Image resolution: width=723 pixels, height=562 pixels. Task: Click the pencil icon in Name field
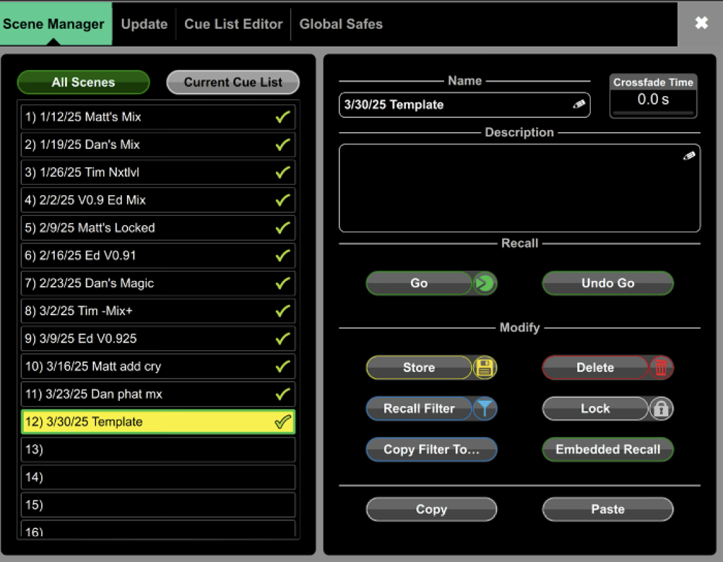coord(579,104)
